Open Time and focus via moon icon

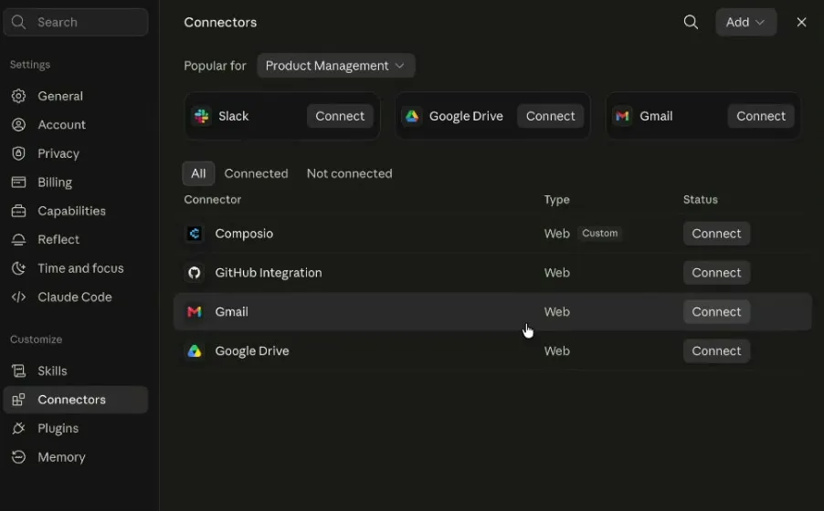tap(18, 268)
